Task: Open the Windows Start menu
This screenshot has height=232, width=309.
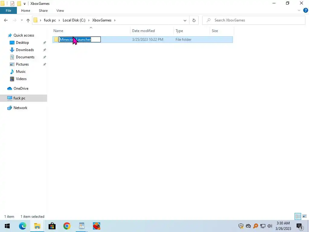Action: 7,226
